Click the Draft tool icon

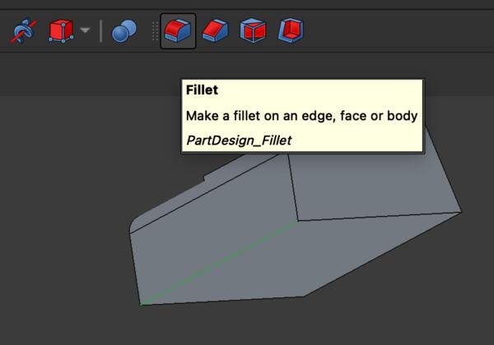[x=253, y=31]
